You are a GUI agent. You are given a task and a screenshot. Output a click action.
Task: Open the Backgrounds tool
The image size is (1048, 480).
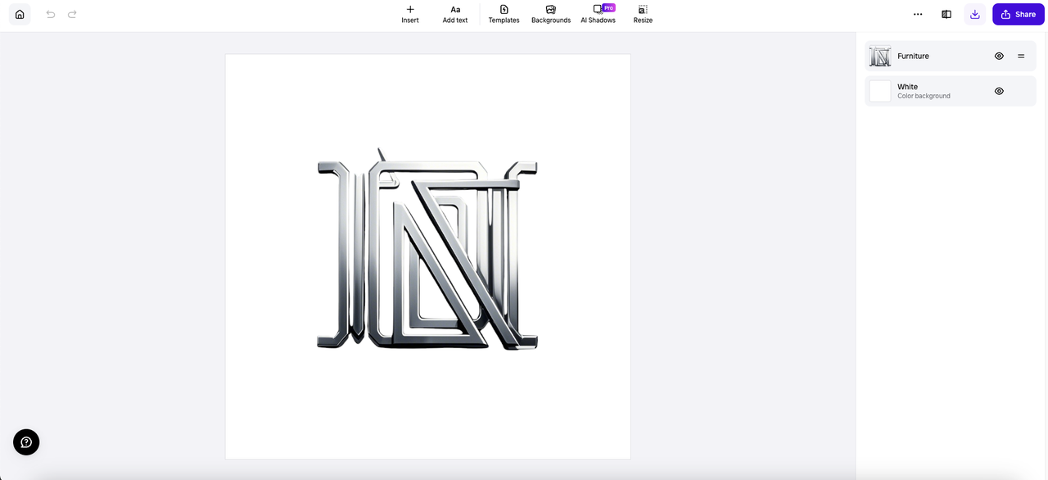point(551,14)
